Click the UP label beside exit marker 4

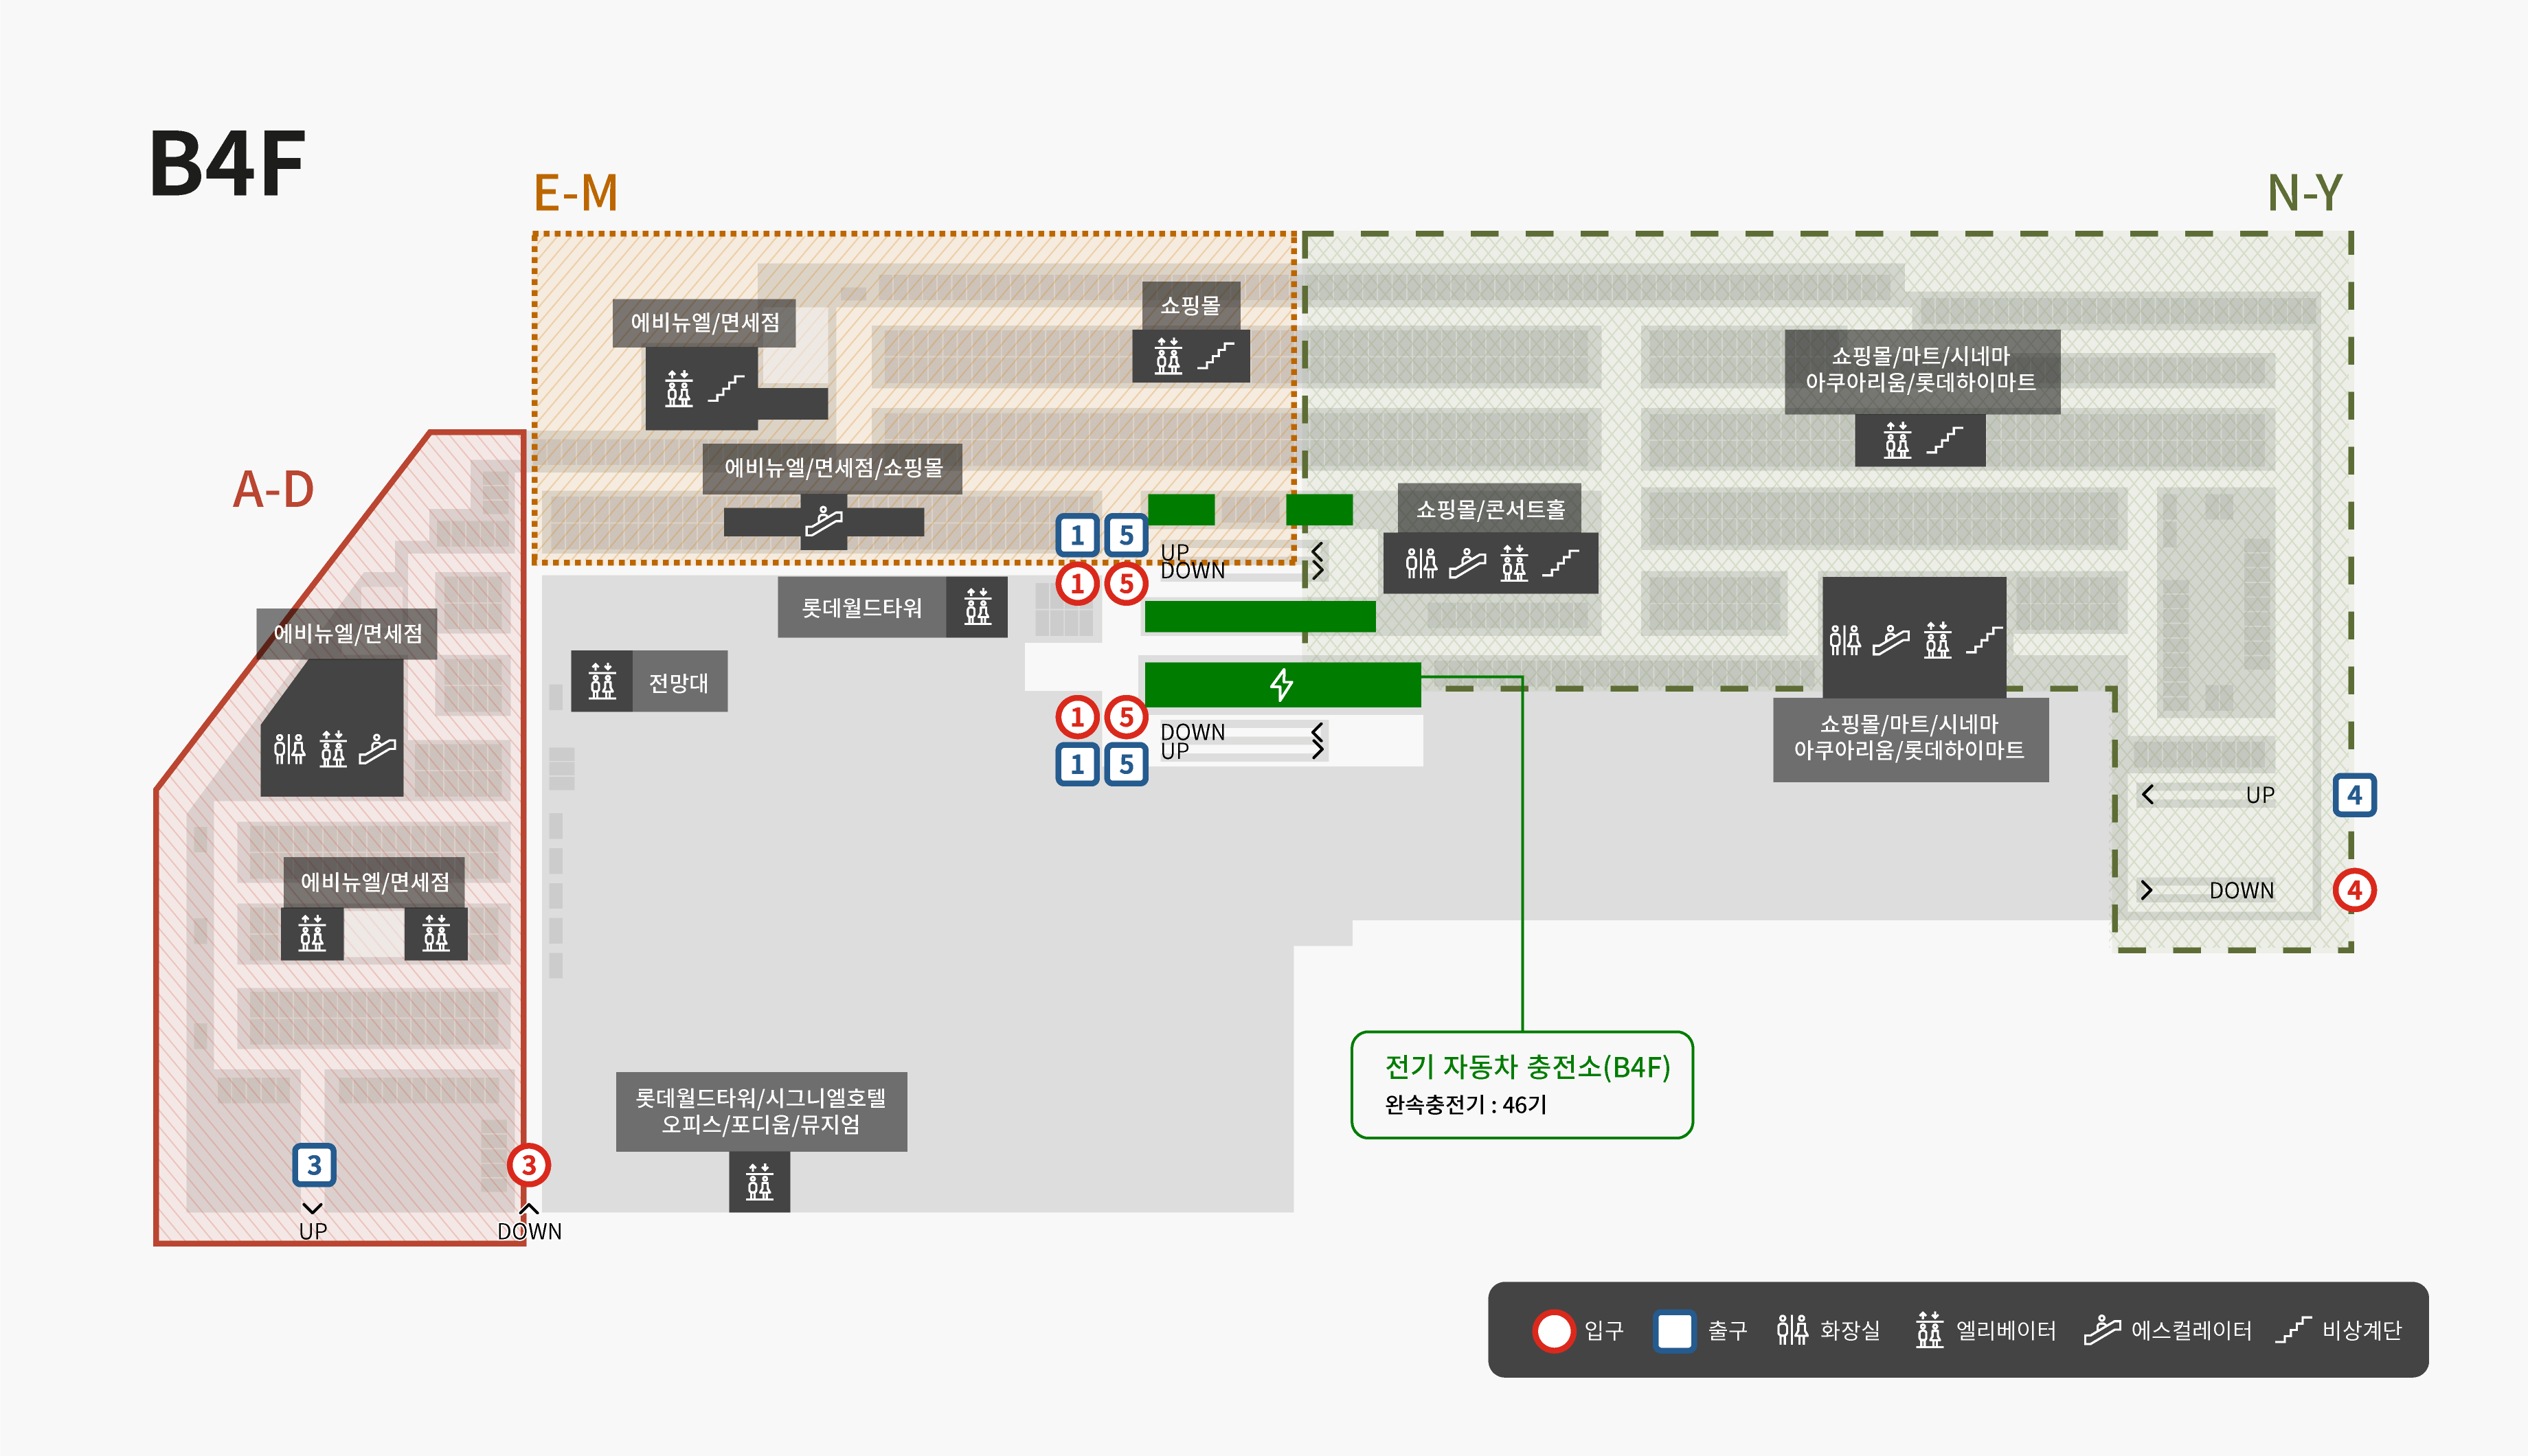(x=2260, y=795)
